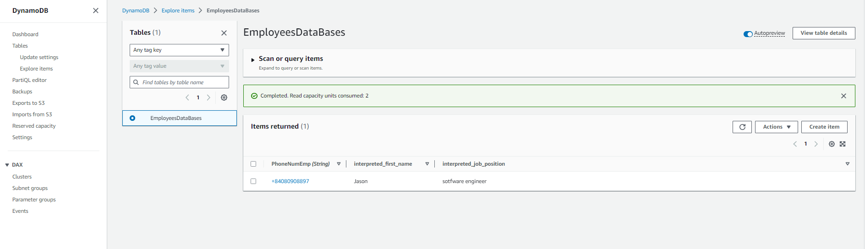Image resolution: width=865 pixels, height=249 pixels.
Task: Go to Update settings in sidebar
Action: (39, 57)
